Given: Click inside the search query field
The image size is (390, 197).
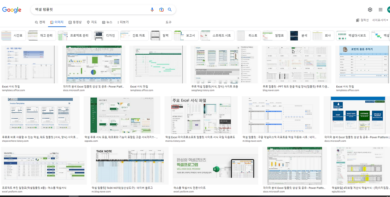Looking at the screenshot, I should click(91, 9).
